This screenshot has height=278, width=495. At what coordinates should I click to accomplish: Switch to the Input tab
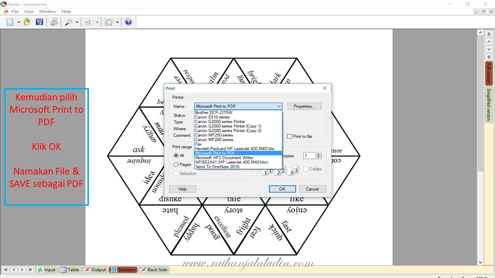(x=46, y=270)
